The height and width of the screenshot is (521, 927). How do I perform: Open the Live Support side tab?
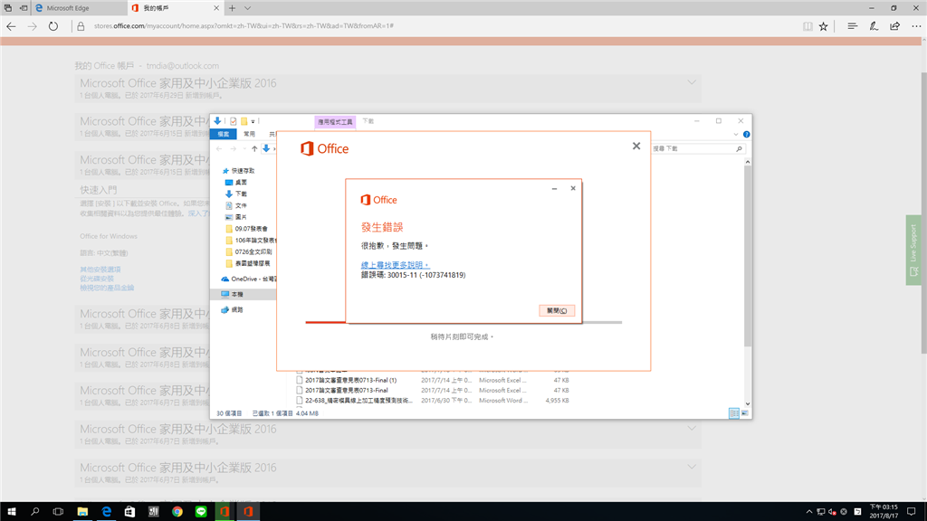pos(913,251)
